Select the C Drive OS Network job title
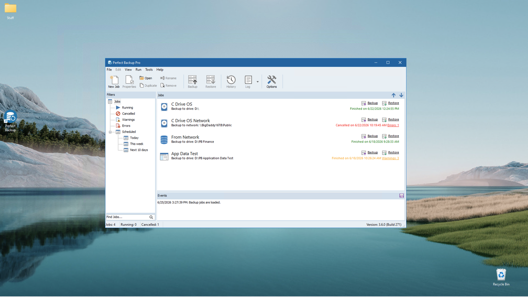This screenshot has height=297, width=528. [x=190, y=121]
